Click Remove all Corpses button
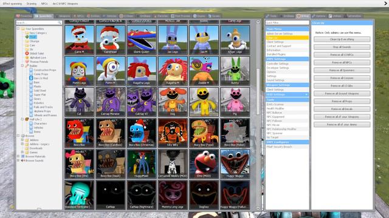This screenshot has height=218, width=389. (342, 78)
